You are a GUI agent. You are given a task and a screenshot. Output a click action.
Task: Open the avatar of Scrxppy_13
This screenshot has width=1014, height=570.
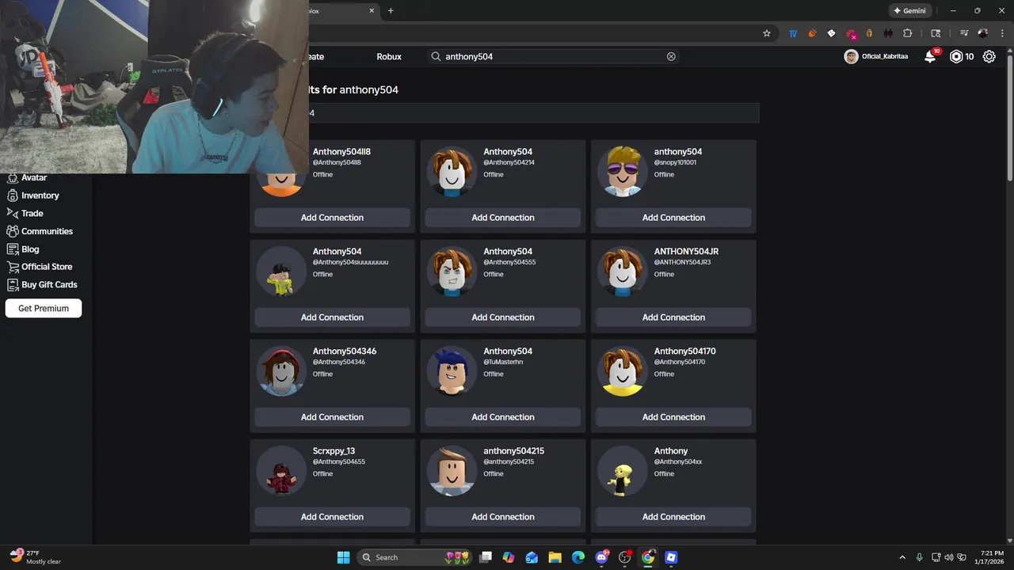click(x=281, y=470)
